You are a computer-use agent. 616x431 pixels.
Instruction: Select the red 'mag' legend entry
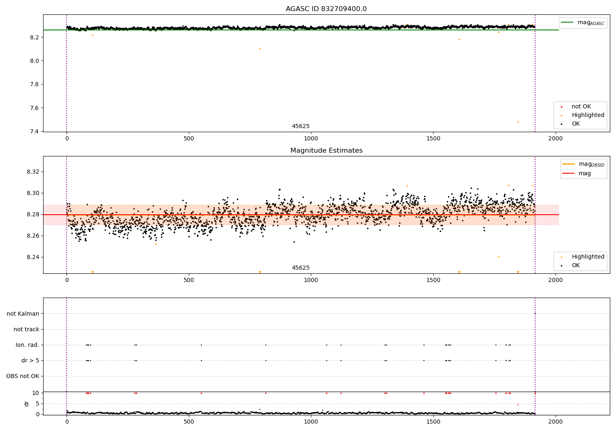tap(577, 174)
